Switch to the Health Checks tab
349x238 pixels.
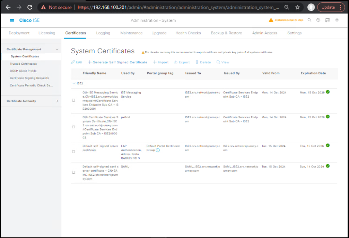click(188, 33)
